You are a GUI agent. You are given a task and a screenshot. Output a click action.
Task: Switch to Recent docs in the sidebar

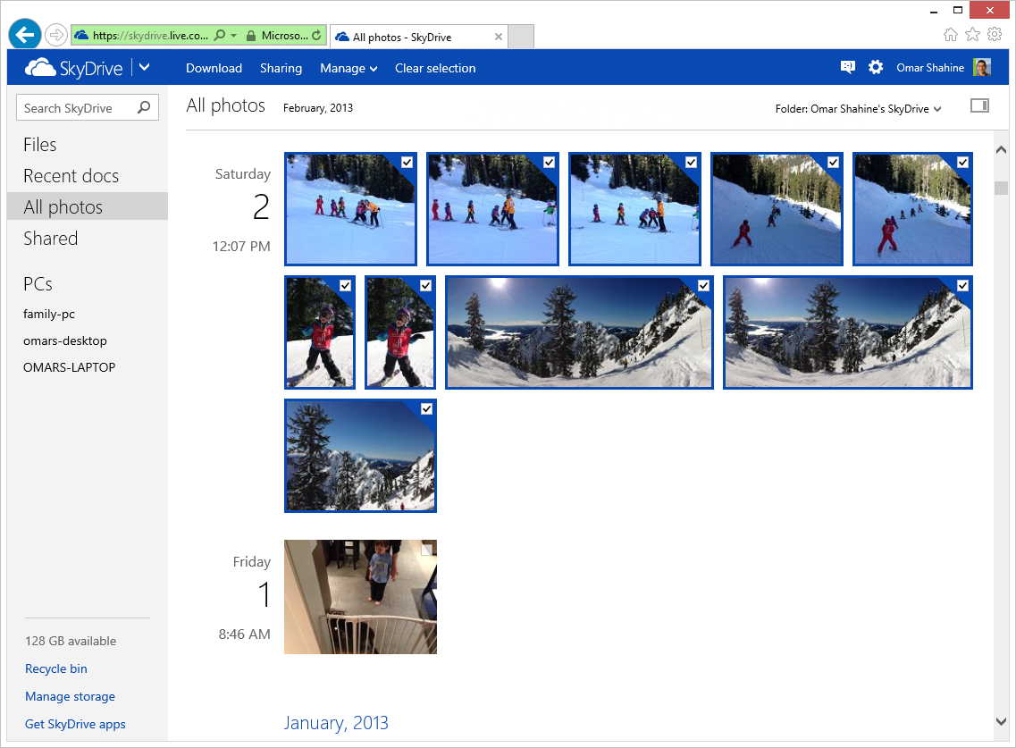[x=71, y=175]
